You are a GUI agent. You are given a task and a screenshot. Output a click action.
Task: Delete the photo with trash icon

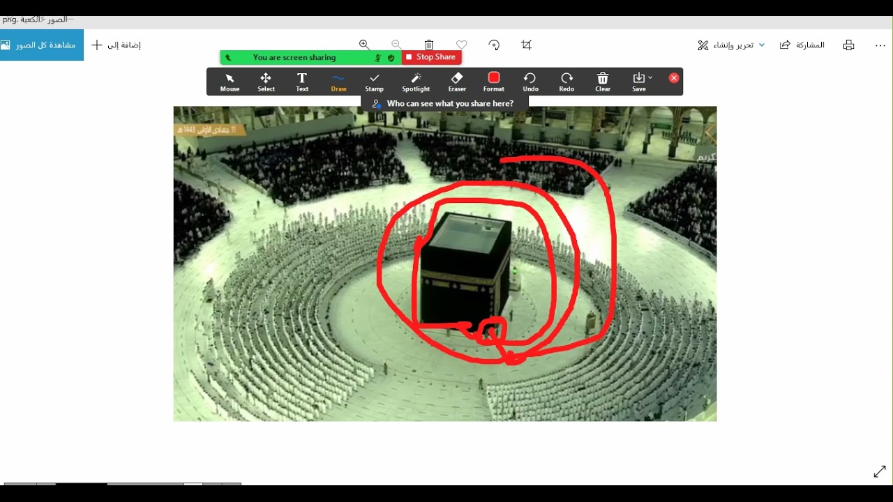coord(429,45)
